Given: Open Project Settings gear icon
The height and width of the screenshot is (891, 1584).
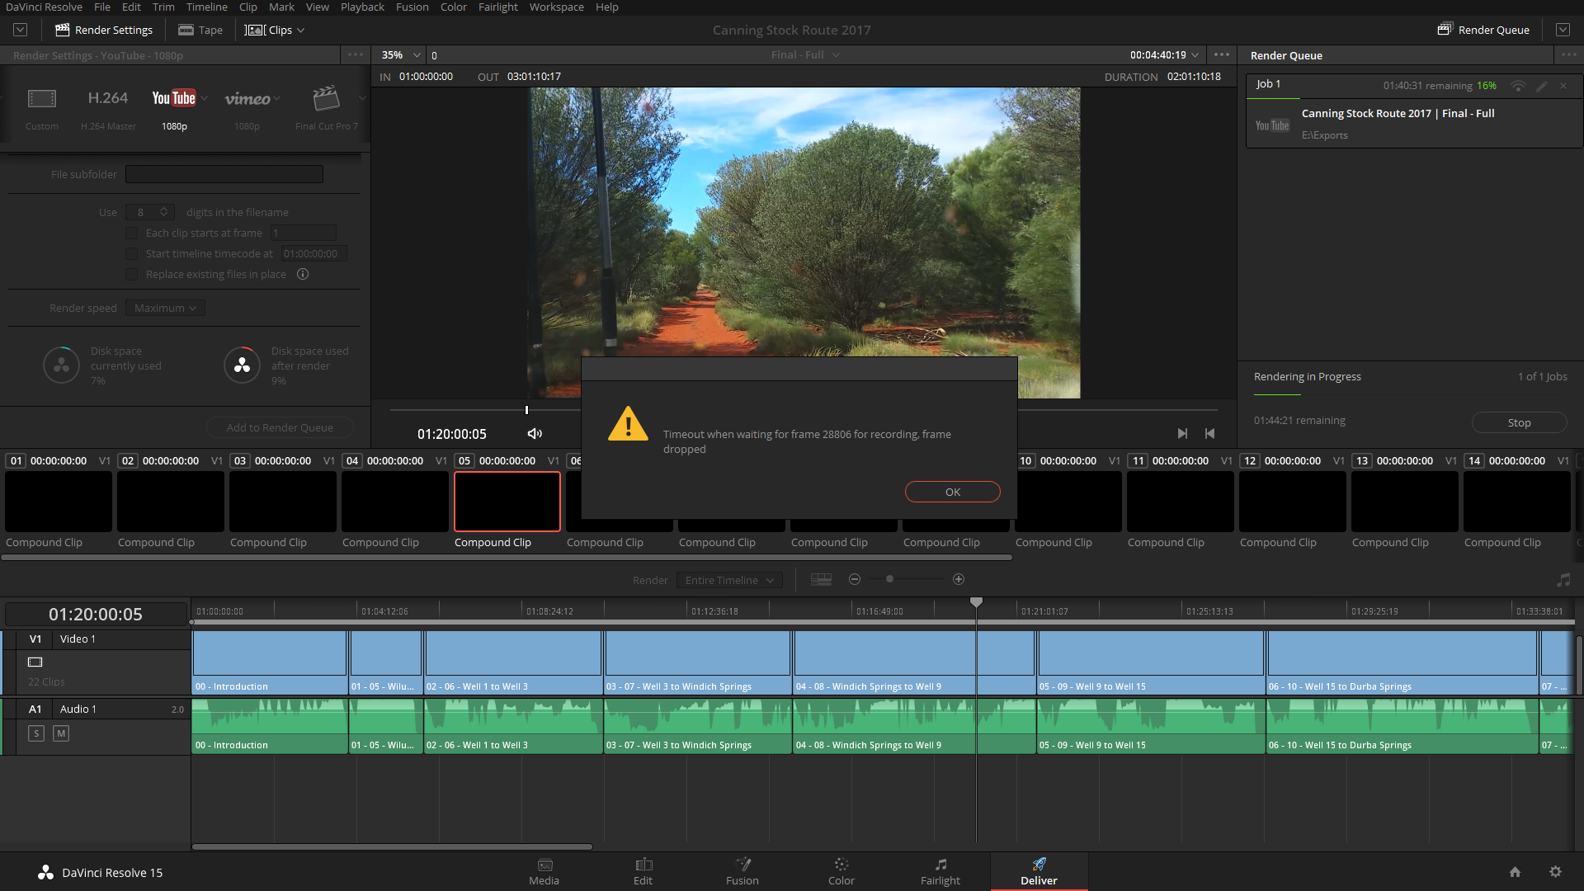Looking at the screenshot, I should coord(1555,872).
